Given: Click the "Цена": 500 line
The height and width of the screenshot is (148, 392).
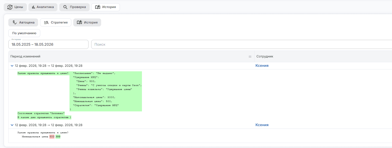Looking at the screenshot, I should click(x=86, y=81).
